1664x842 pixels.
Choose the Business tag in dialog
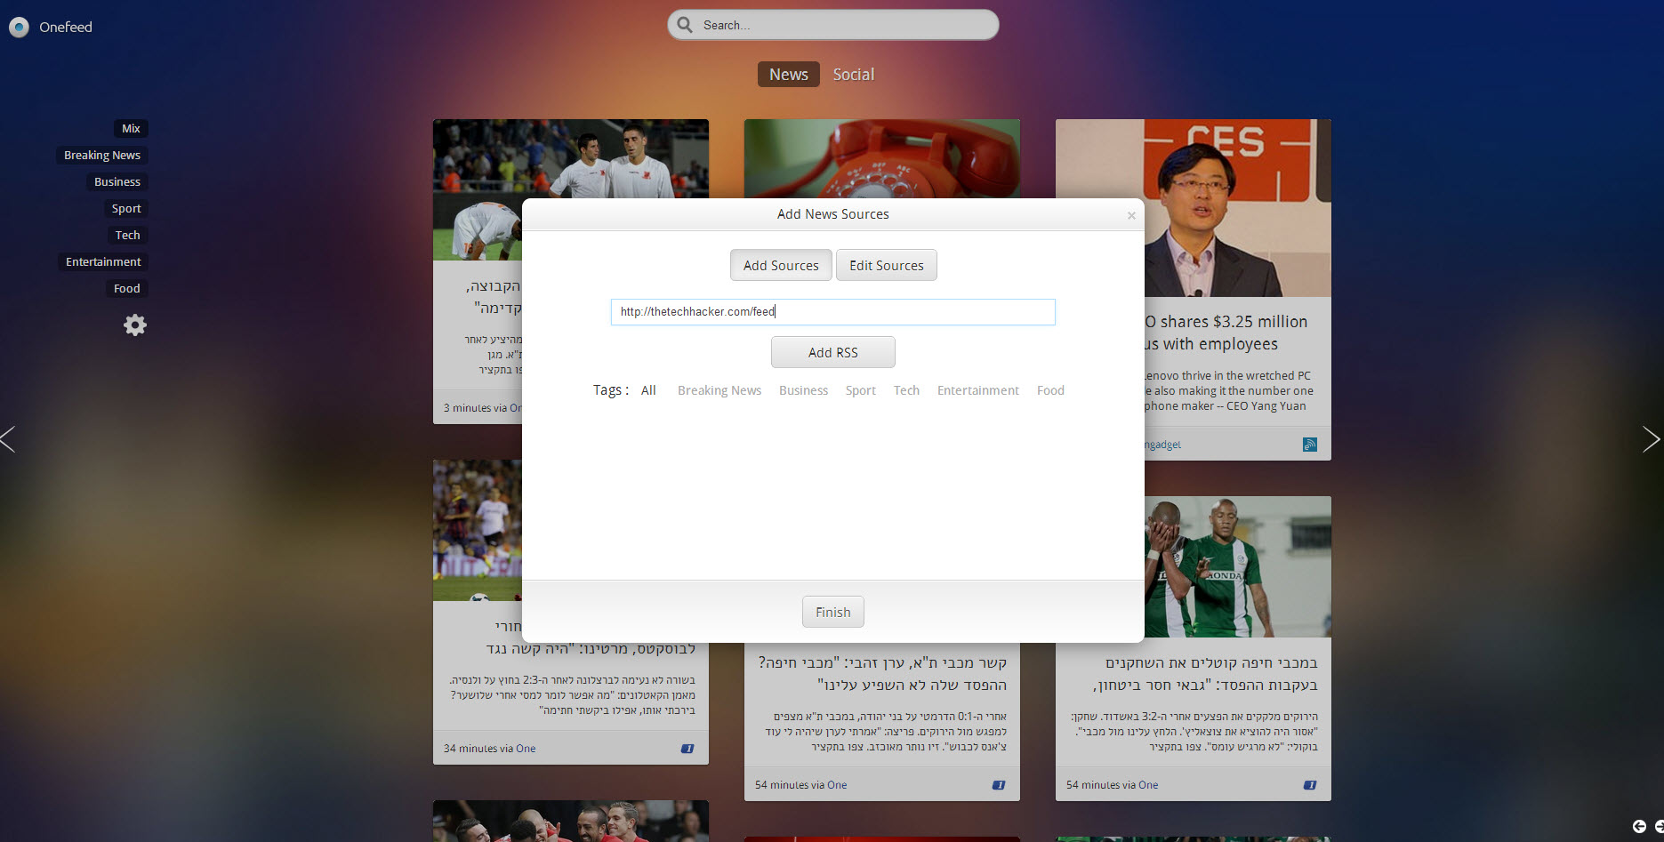(x=803, y=390)
